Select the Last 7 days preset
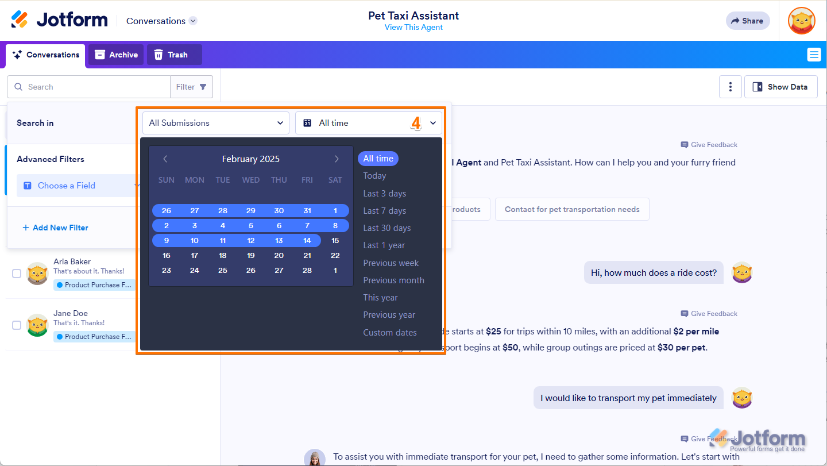827x466 pixels. pyautogui.click(x=385, y=211)
